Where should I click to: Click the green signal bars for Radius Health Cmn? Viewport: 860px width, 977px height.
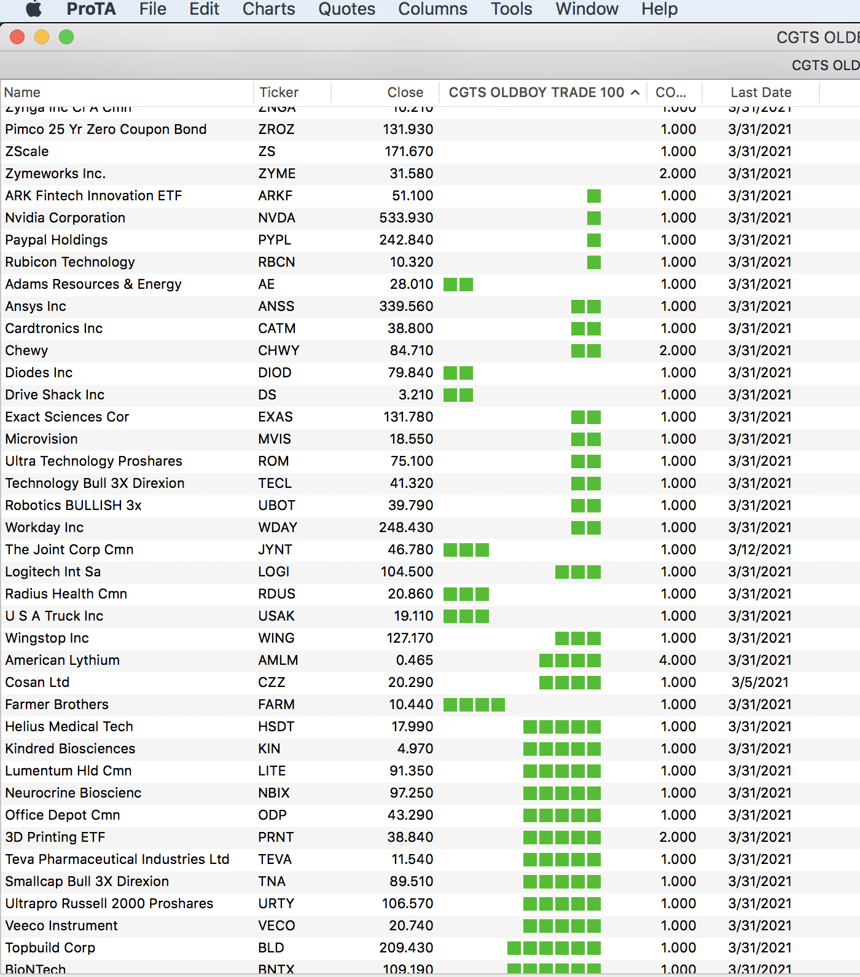point(466,594)
